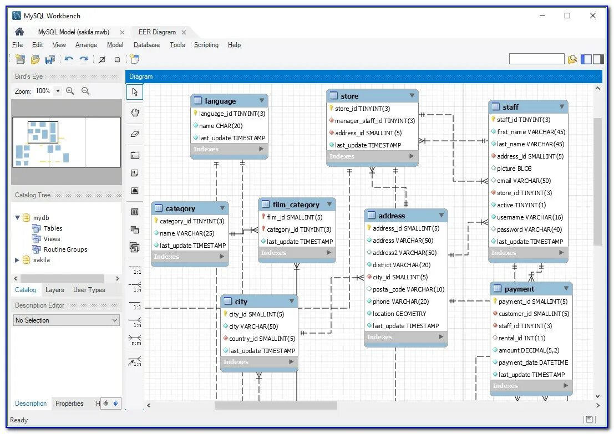Select the layer placement tool

135,155
